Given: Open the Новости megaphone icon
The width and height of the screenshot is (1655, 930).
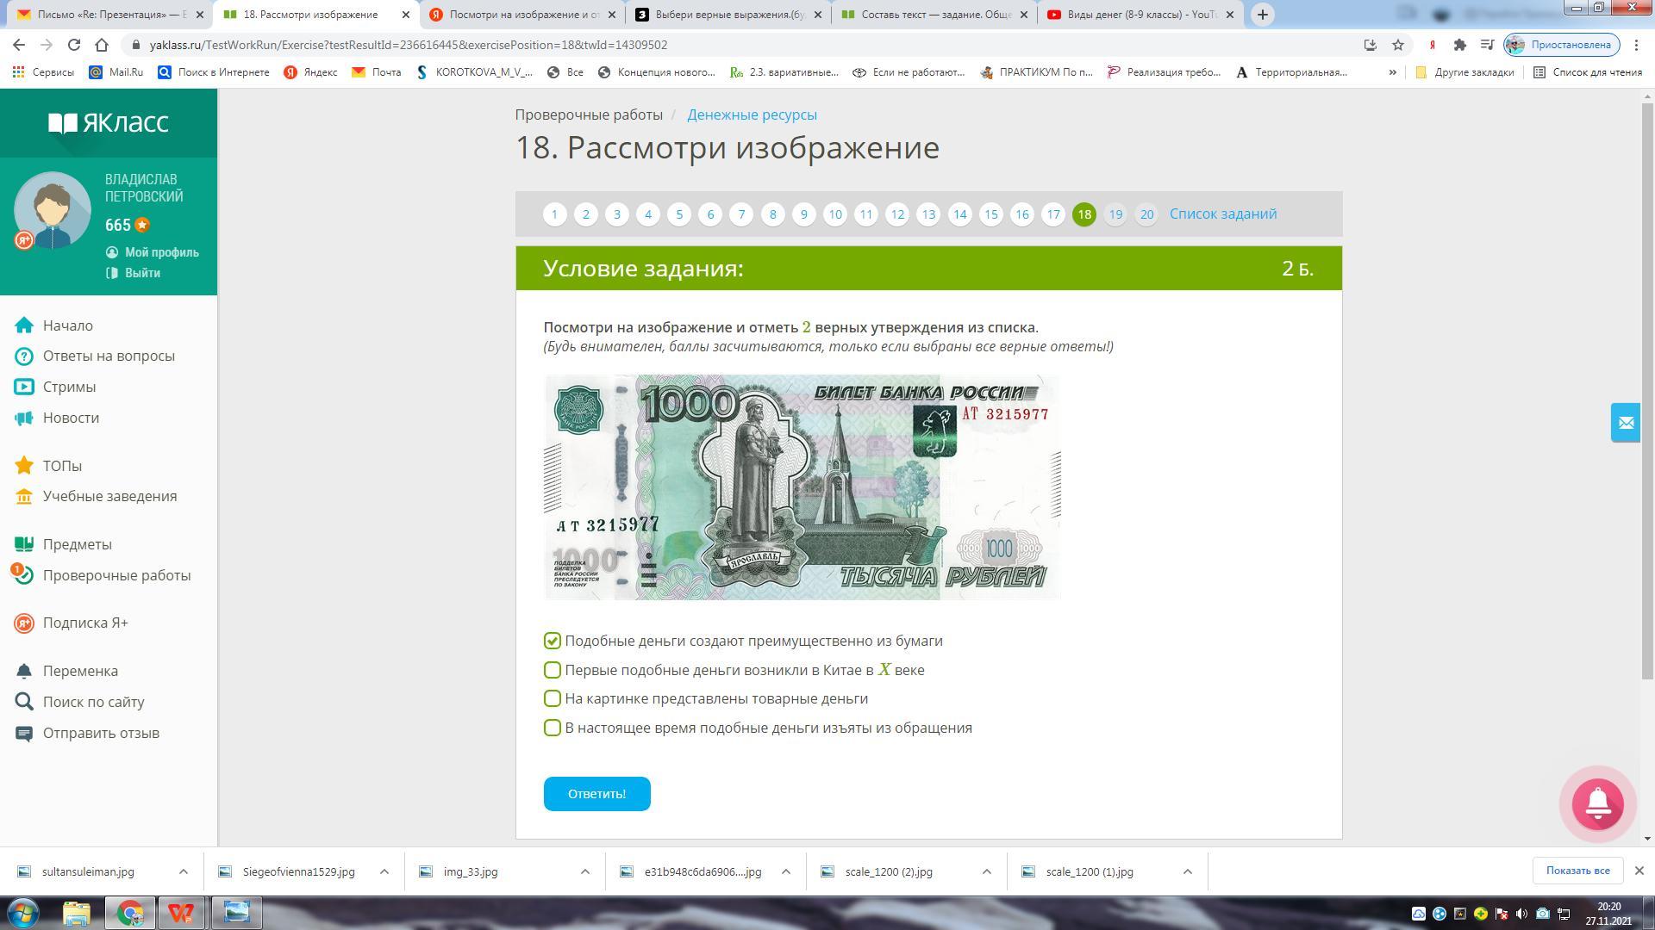Looking at the screenshot, I should (24, 418).
